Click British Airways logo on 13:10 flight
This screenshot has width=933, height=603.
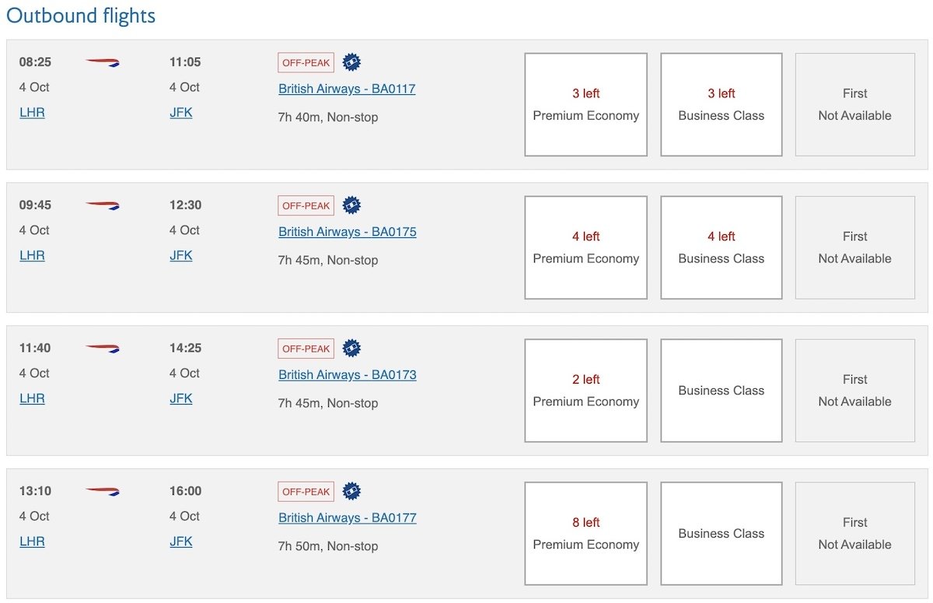click(x=103, y=491)
